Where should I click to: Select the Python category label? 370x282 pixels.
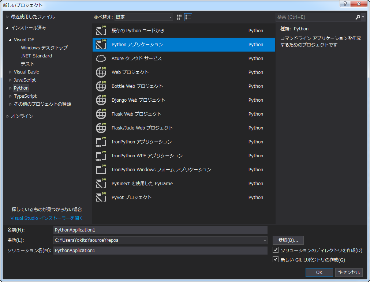pyautogui.click(x=21, y=88)
